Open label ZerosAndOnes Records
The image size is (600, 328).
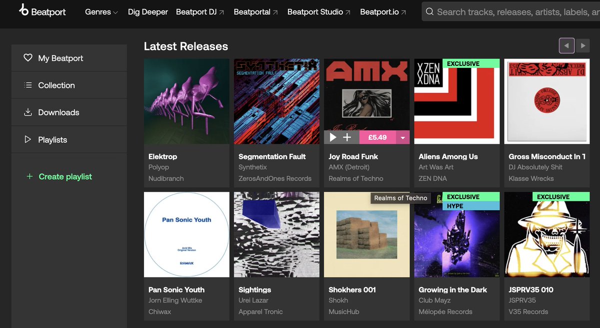tap(275, 178)
